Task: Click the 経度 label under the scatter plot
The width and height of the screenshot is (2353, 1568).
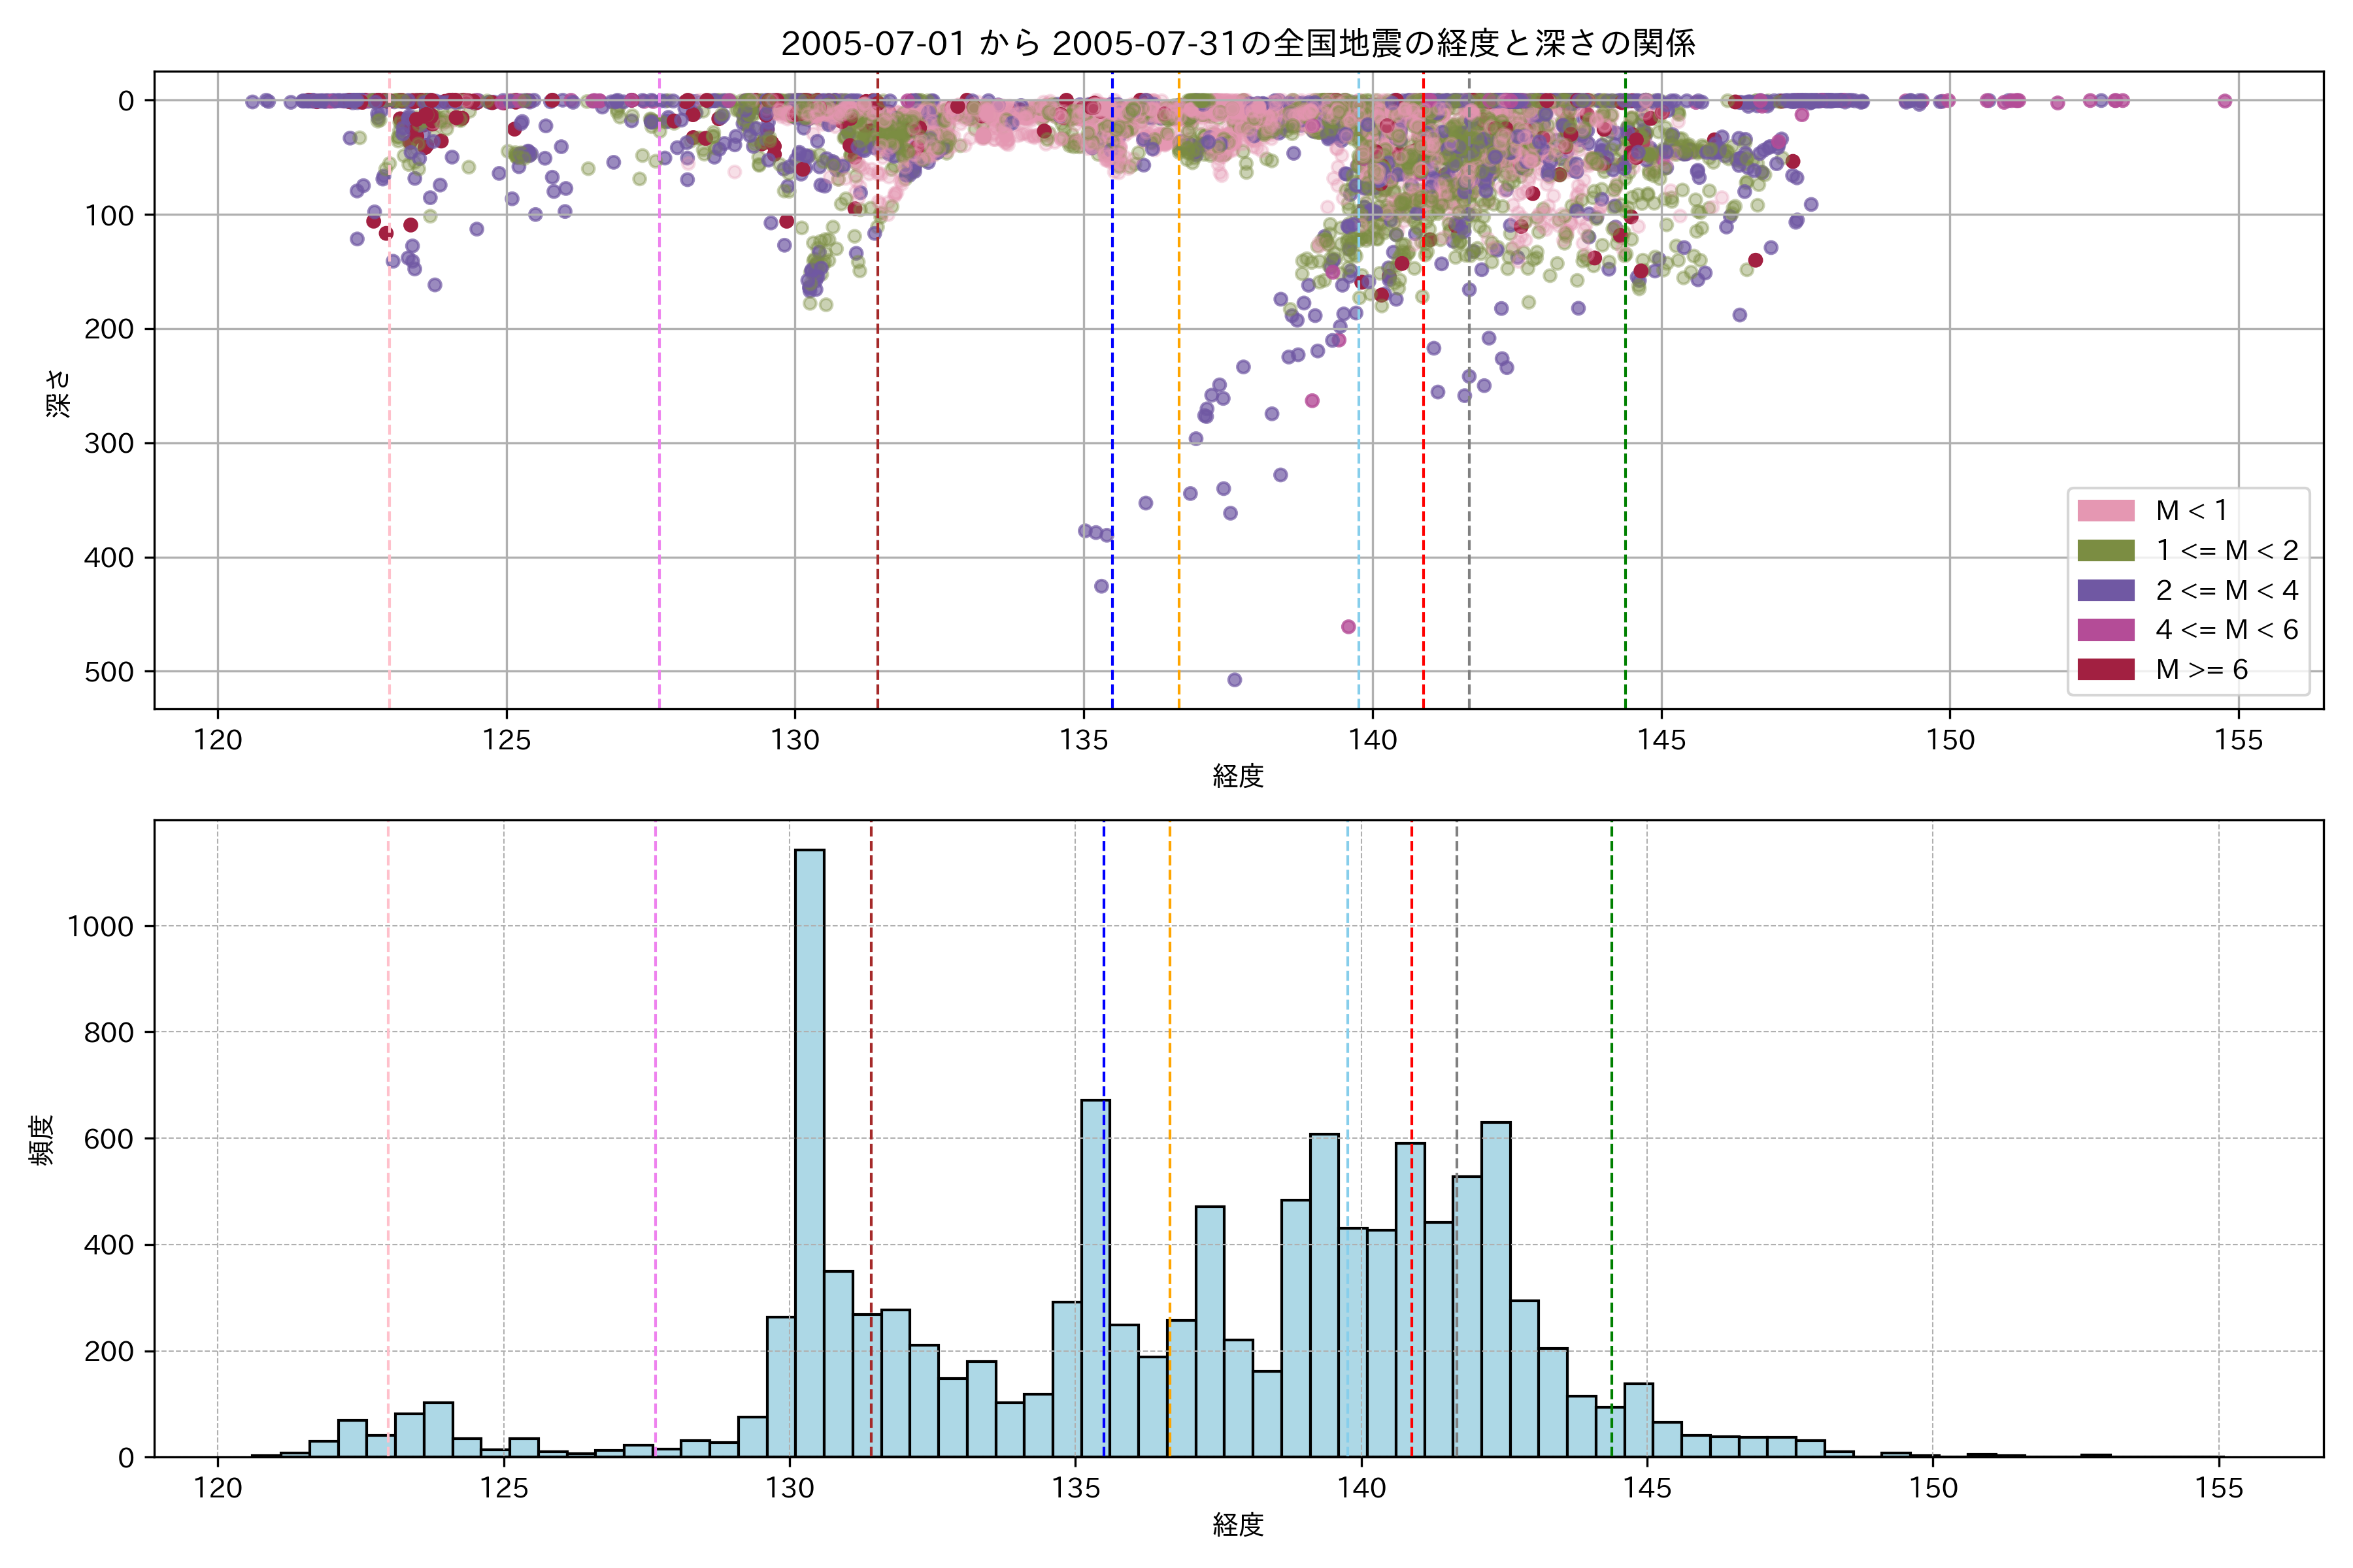Action: [1237, 776]
